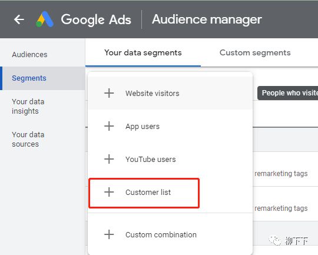Click the second remarketing tags cell
This screenshot has width=318, height=255.
click(x=281, y=208)
